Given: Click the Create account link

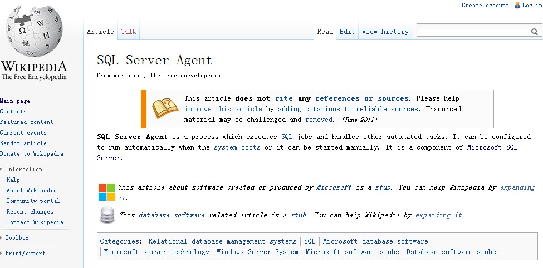Looking at the screenshot, I should (485, 5).
